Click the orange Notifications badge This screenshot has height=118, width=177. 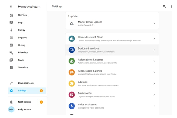[41, 102]
